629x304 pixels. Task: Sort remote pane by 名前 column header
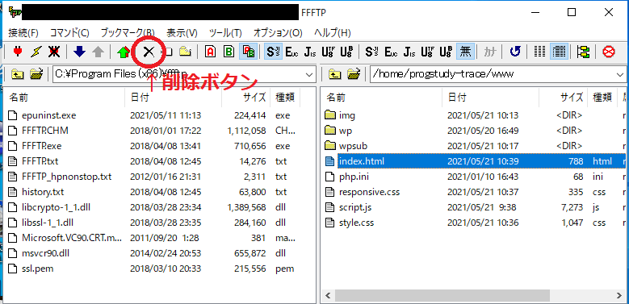tap(382, 98)
